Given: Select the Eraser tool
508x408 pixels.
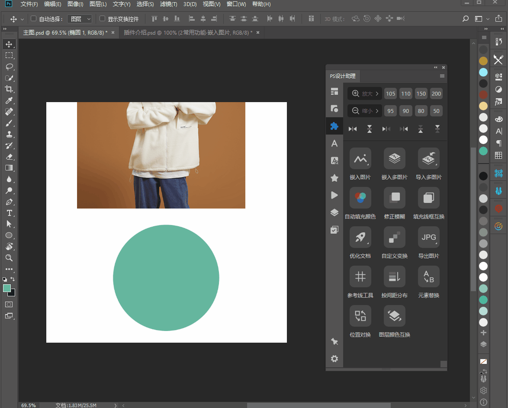Looking at the screenshot, I should click(x=9, y=157).
